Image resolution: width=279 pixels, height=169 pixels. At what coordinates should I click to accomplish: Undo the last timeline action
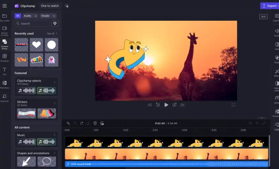click(75, 123)
